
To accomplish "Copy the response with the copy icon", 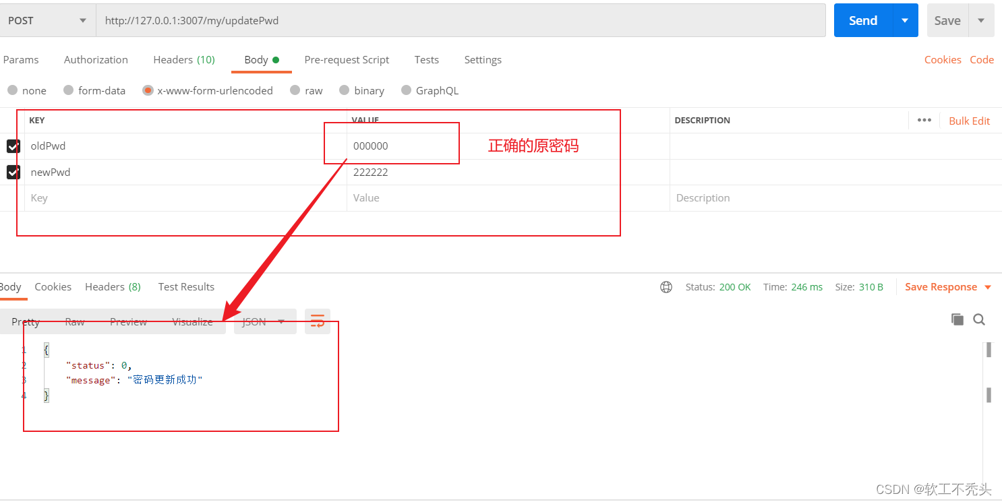I will [957, 319].
